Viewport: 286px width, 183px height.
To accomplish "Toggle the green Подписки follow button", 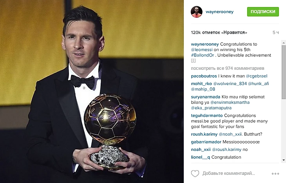I will pos(263,12).
